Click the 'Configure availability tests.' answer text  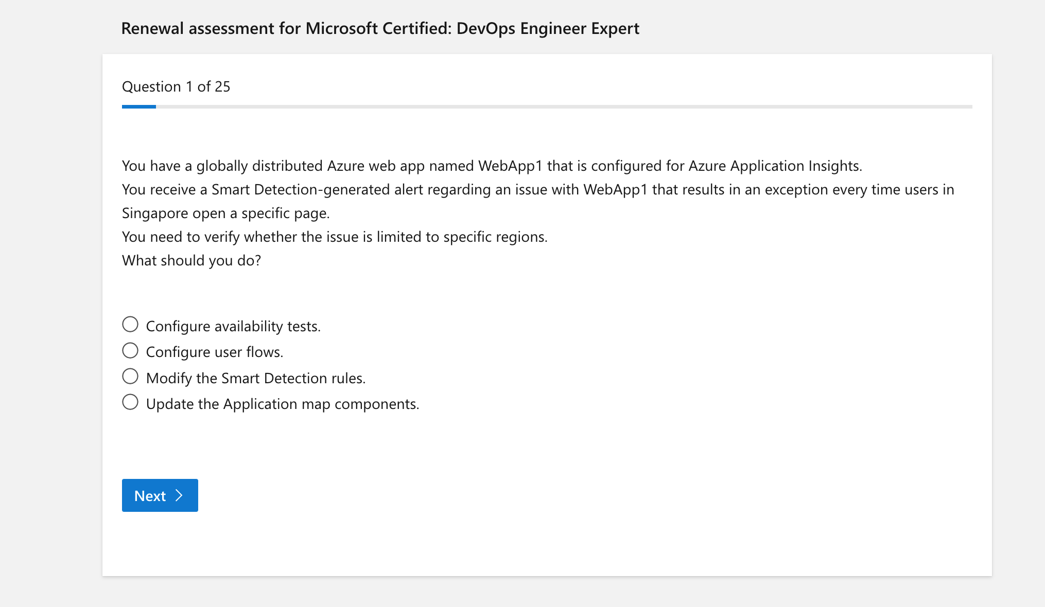233,326
